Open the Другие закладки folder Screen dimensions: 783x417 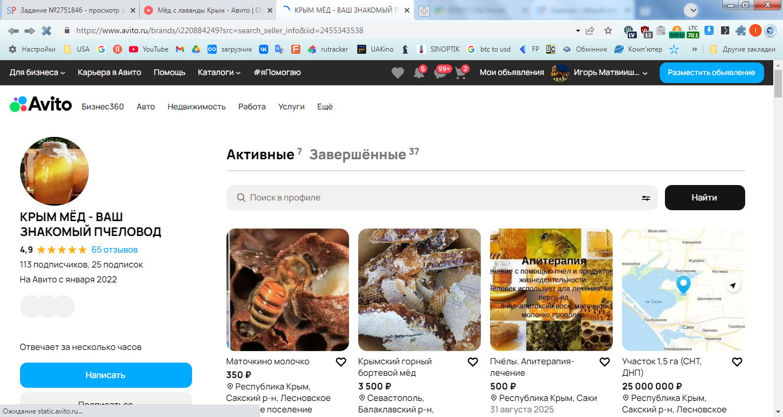click(x=742, y=49)
